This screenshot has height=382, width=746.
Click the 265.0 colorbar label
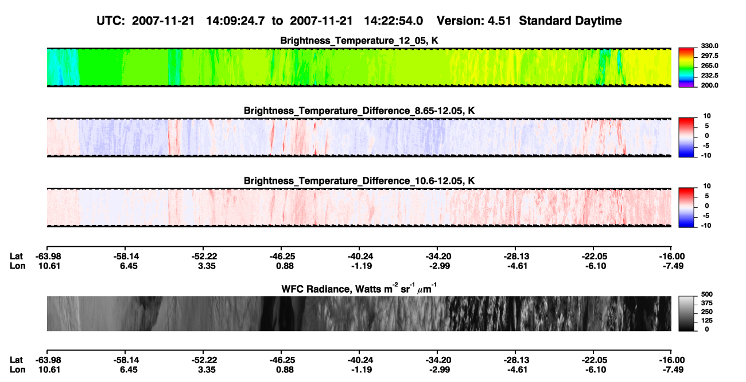710,65
